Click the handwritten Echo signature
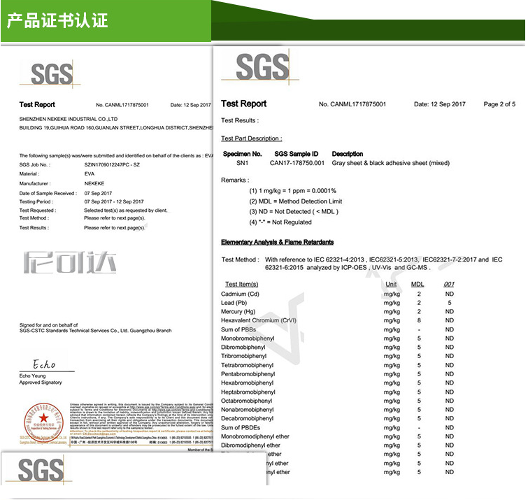528x500 pixels. [x=44, y=364]
